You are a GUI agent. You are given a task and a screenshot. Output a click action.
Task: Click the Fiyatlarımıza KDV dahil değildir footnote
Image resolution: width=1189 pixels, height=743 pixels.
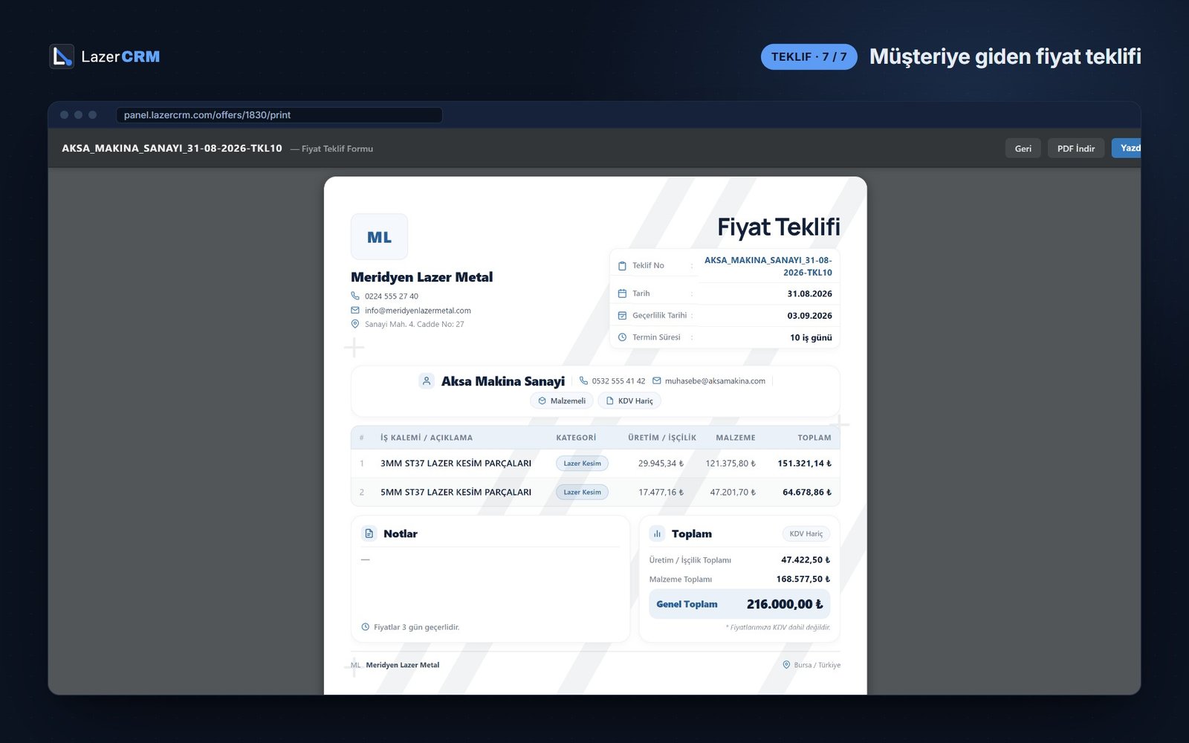point(778,627)
